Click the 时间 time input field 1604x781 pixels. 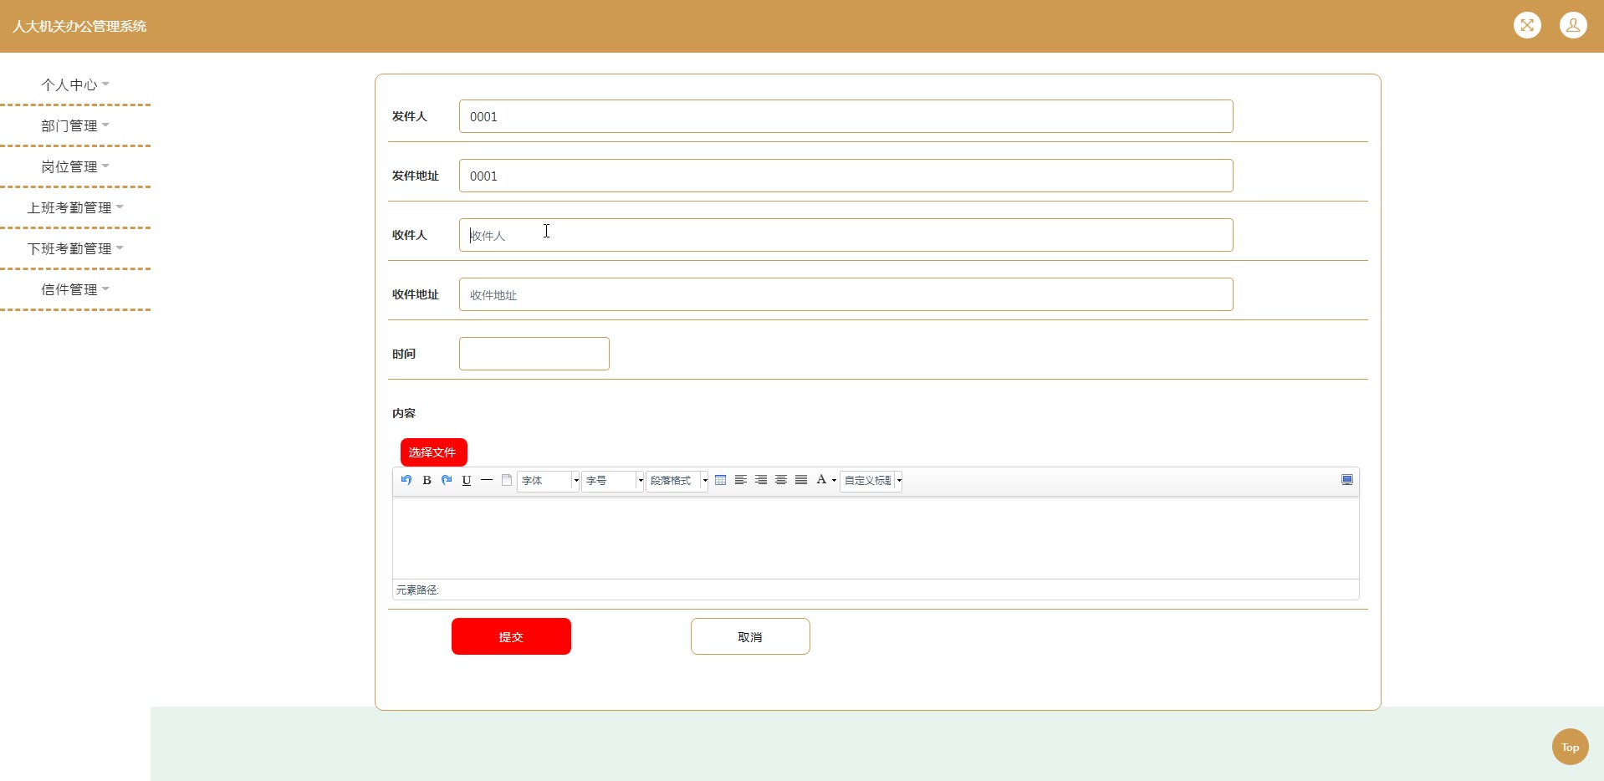pyautogui.click(x=534, y=354)
